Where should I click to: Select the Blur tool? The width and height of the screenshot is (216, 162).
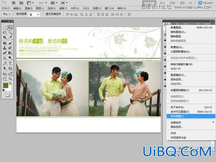click(x=5, y=58)
